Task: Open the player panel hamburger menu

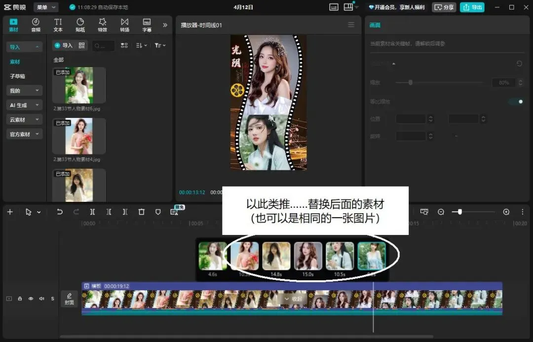Action: tap(351, 25)
